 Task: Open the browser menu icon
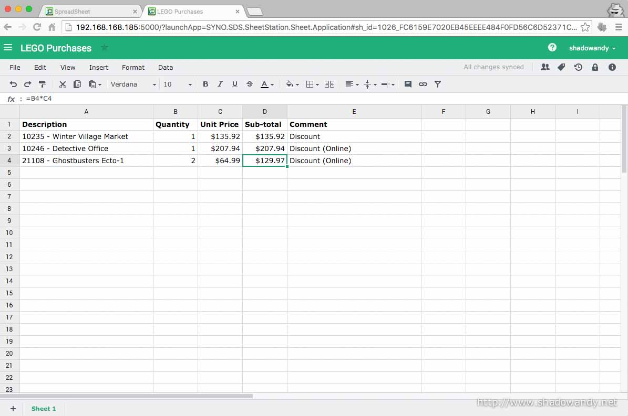click(619, 27)
